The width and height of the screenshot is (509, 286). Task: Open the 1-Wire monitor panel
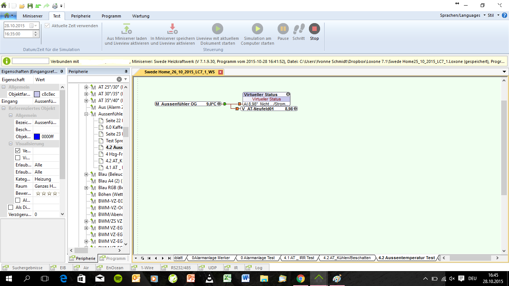pos(144,268)
